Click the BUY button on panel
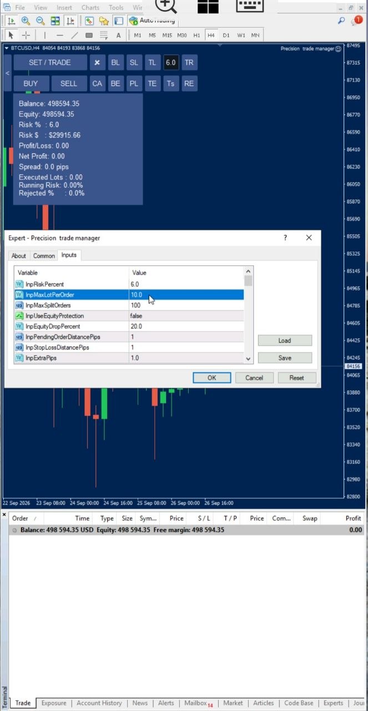This screenshot has width=368, height=711. pos(31,83)
